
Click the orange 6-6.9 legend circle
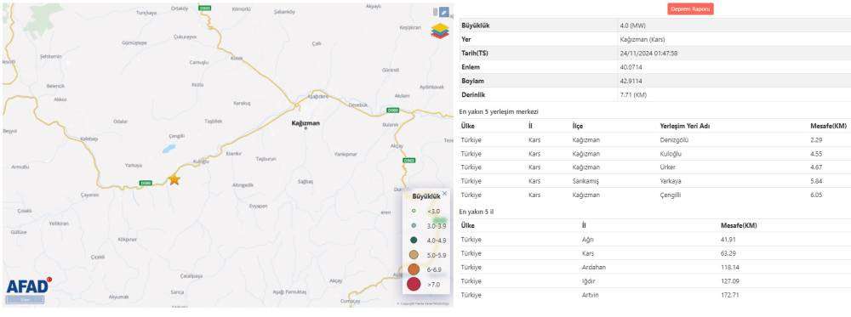click(414, 269)
